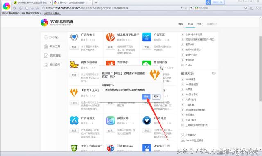Install the 维棠视频下载助手 extension

pos(110,47)
